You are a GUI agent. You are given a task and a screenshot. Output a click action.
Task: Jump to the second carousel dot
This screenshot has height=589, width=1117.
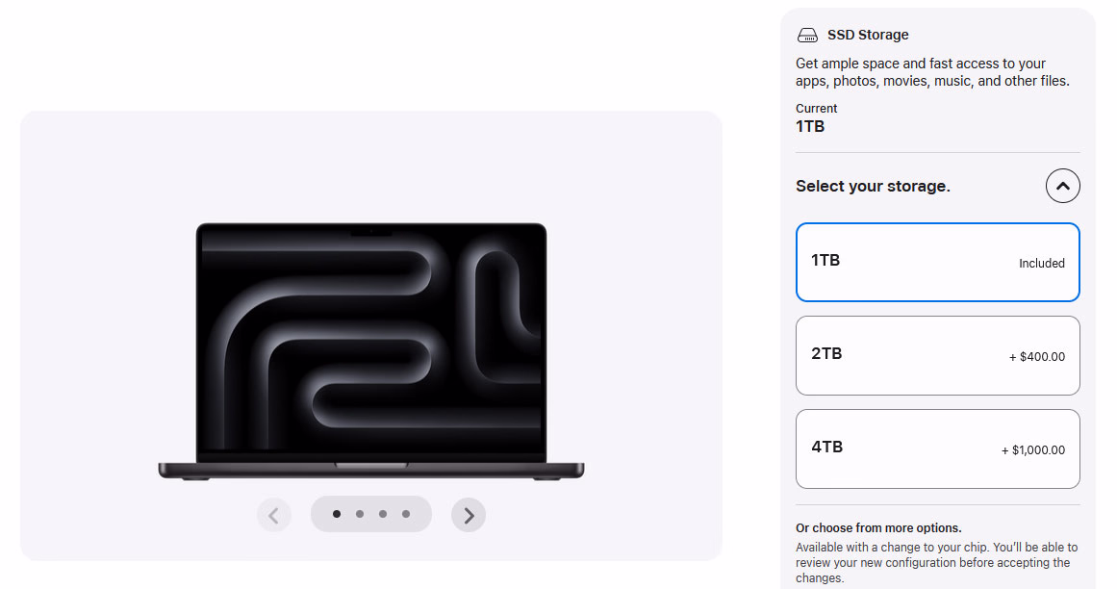coord(360,514)
